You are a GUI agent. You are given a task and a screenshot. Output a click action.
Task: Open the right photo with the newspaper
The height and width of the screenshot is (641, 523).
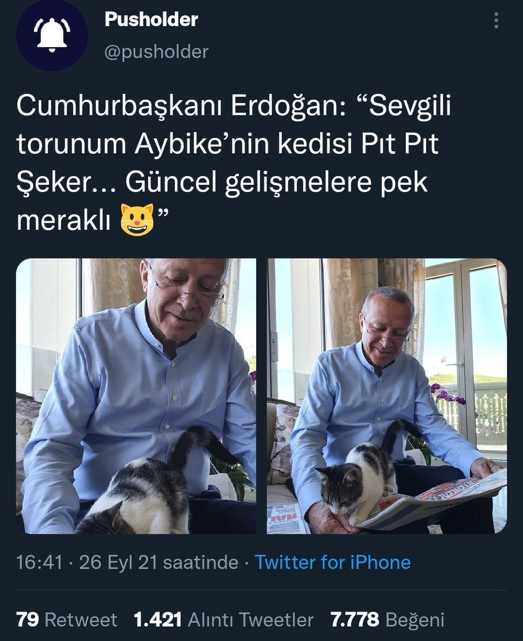point(387,396)
